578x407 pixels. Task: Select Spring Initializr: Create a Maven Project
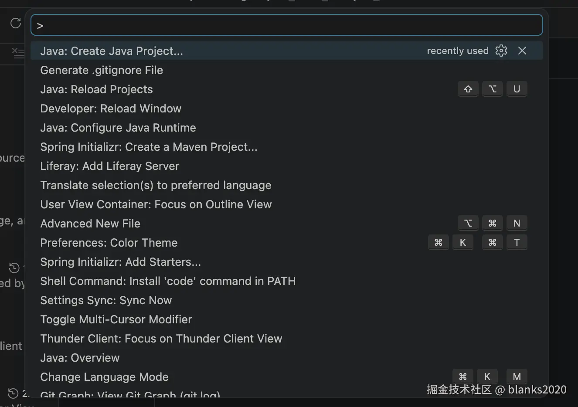(x=149, y=147)
